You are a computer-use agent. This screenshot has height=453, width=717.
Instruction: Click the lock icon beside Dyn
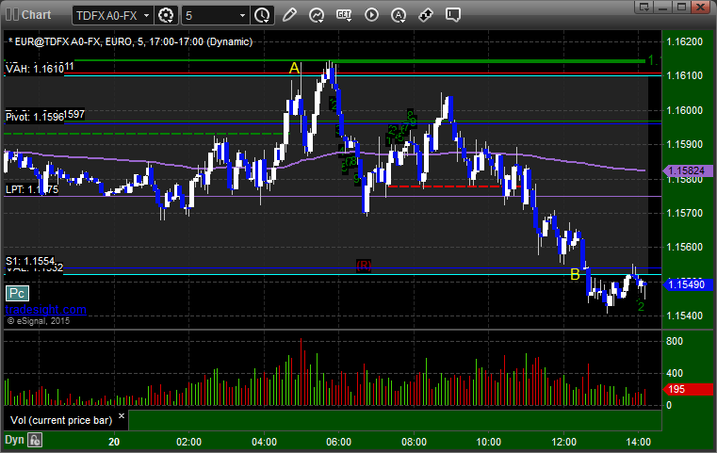(x=35, y=440)
